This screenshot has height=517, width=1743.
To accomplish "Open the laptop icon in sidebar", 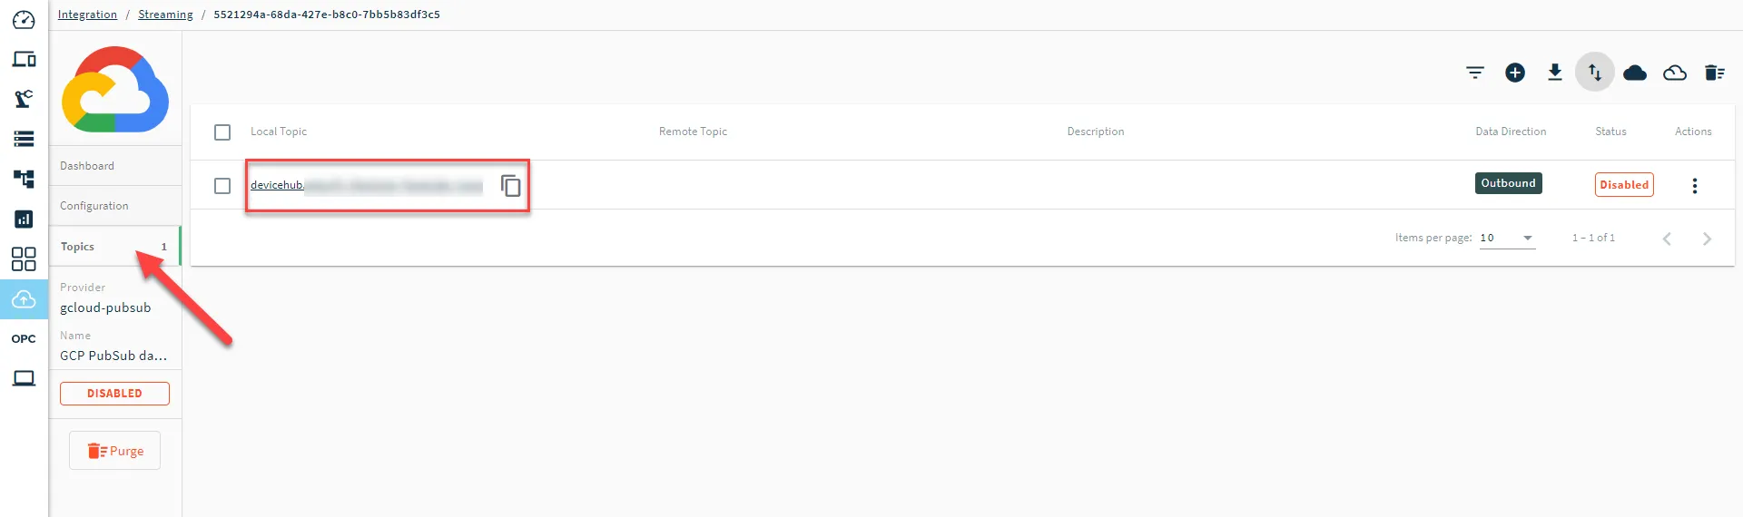I will [x=24, y=378].
